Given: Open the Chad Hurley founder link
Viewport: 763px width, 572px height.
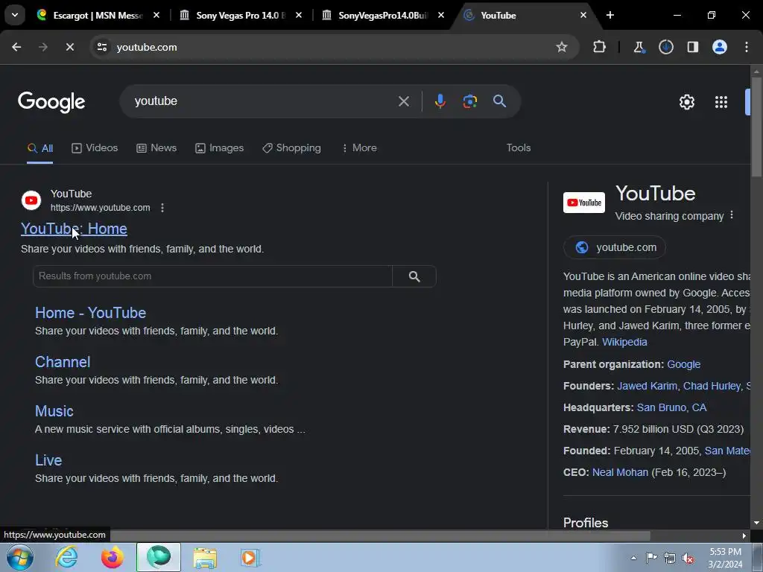Looking at the screenshot, I should pyautogui.click(x=712, y=386).
